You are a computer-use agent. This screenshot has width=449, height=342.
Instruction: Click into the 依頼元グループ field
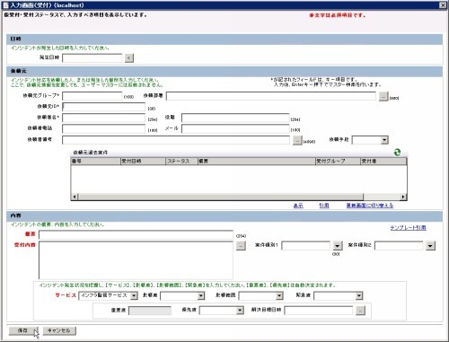92,96
